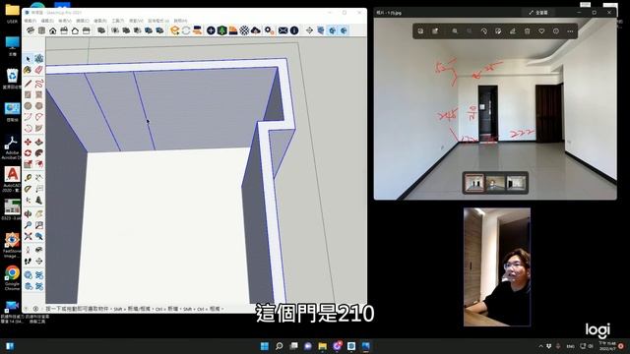Open all photos view in Photos toolbar
This screenshot has width=630, height=354.
coord(420,30)
